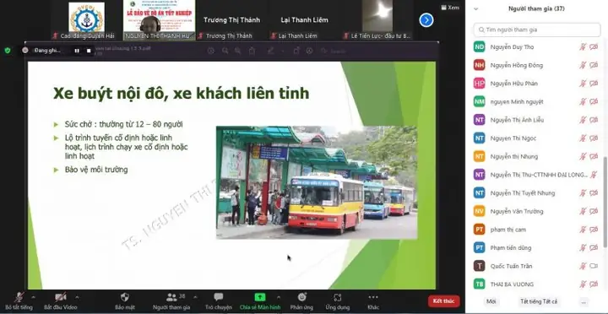Click microphone icon of Nguyễn Thị Thu-CTTNHH ĐẠI LONG
This screenshot has height=314, width=608.
coord(594,175)
